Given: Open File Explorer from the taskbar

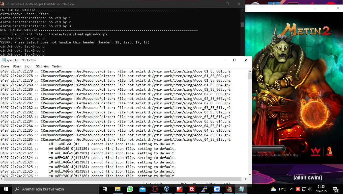Looking at the screenshot, I should pos(118,189).
